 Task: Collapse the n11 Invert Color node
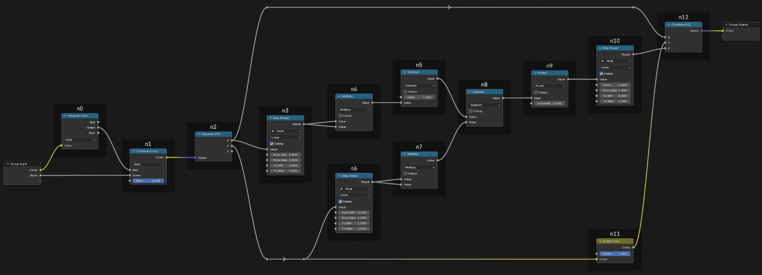coord(600,241)
